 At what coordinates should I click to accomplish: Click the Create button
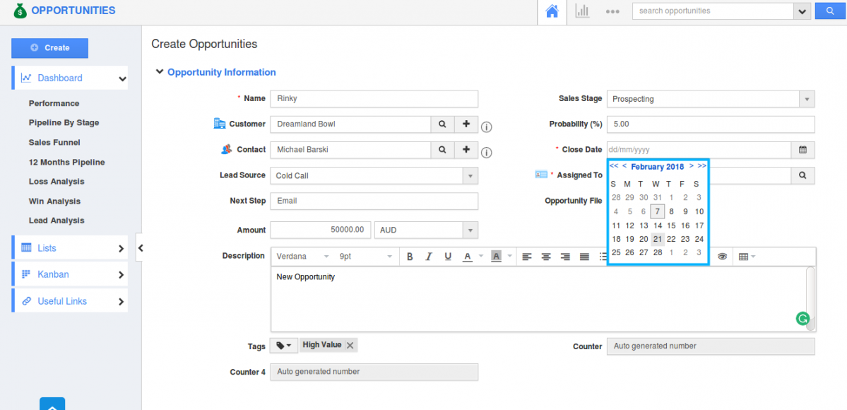49,48
